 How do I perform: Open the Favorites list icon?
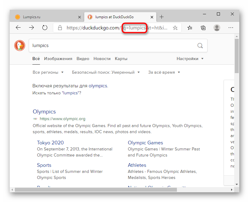tap(190, 28)
